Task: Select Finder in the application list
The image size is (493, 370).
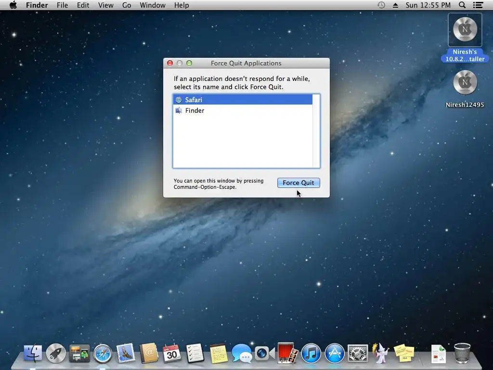Action: tap(243, 110)
